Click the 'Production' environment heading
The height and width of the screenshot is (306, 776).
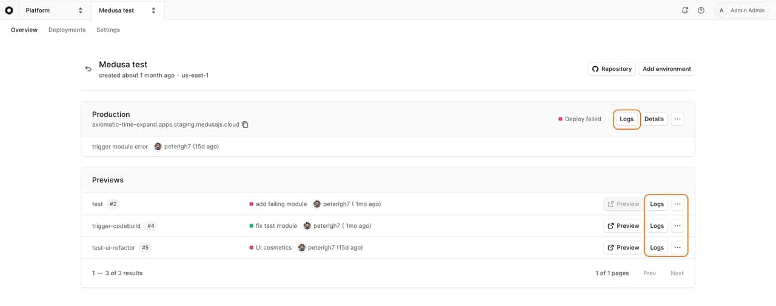pyautogui.click(x=111, y=115)
